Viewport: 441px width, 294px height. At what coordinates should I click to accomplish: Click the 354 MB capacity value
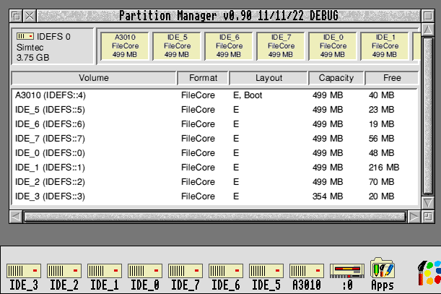(328, 196)
